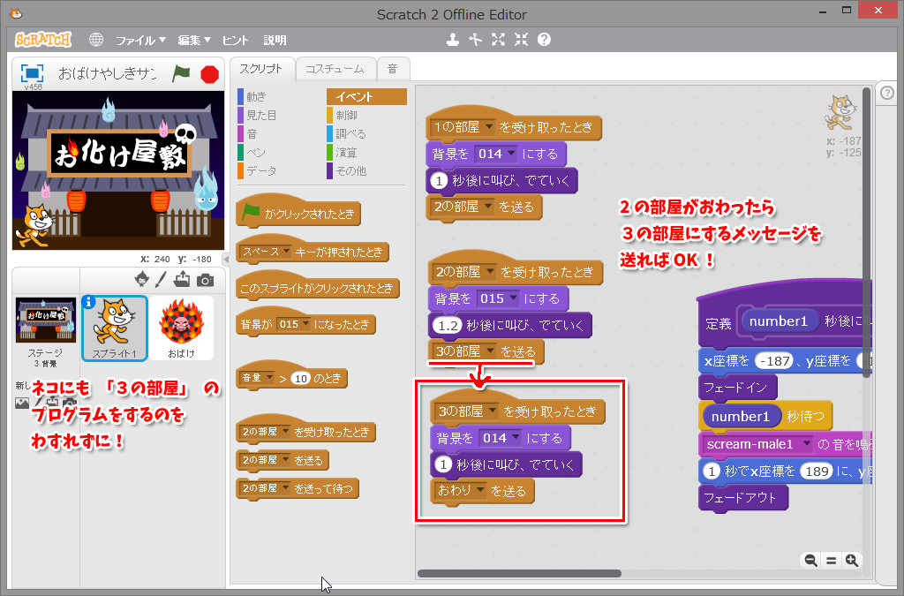The width and height of the screenshot is (904, 596).
Task: Choose backdrop from library icon
Action: point(22,403)
